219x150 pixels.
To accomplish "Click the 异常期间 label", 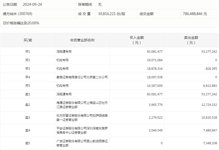I will click(x=85, y=5).
